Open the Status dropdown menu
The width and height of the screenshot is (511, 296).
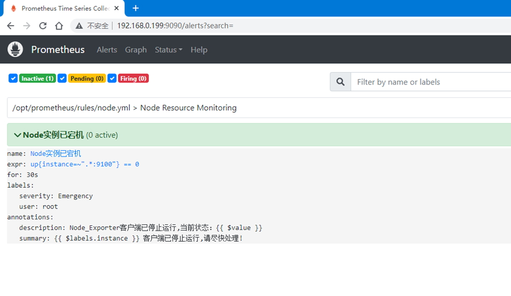point(168,50)
